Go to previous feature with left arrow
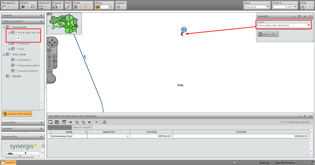 (70, 122)
